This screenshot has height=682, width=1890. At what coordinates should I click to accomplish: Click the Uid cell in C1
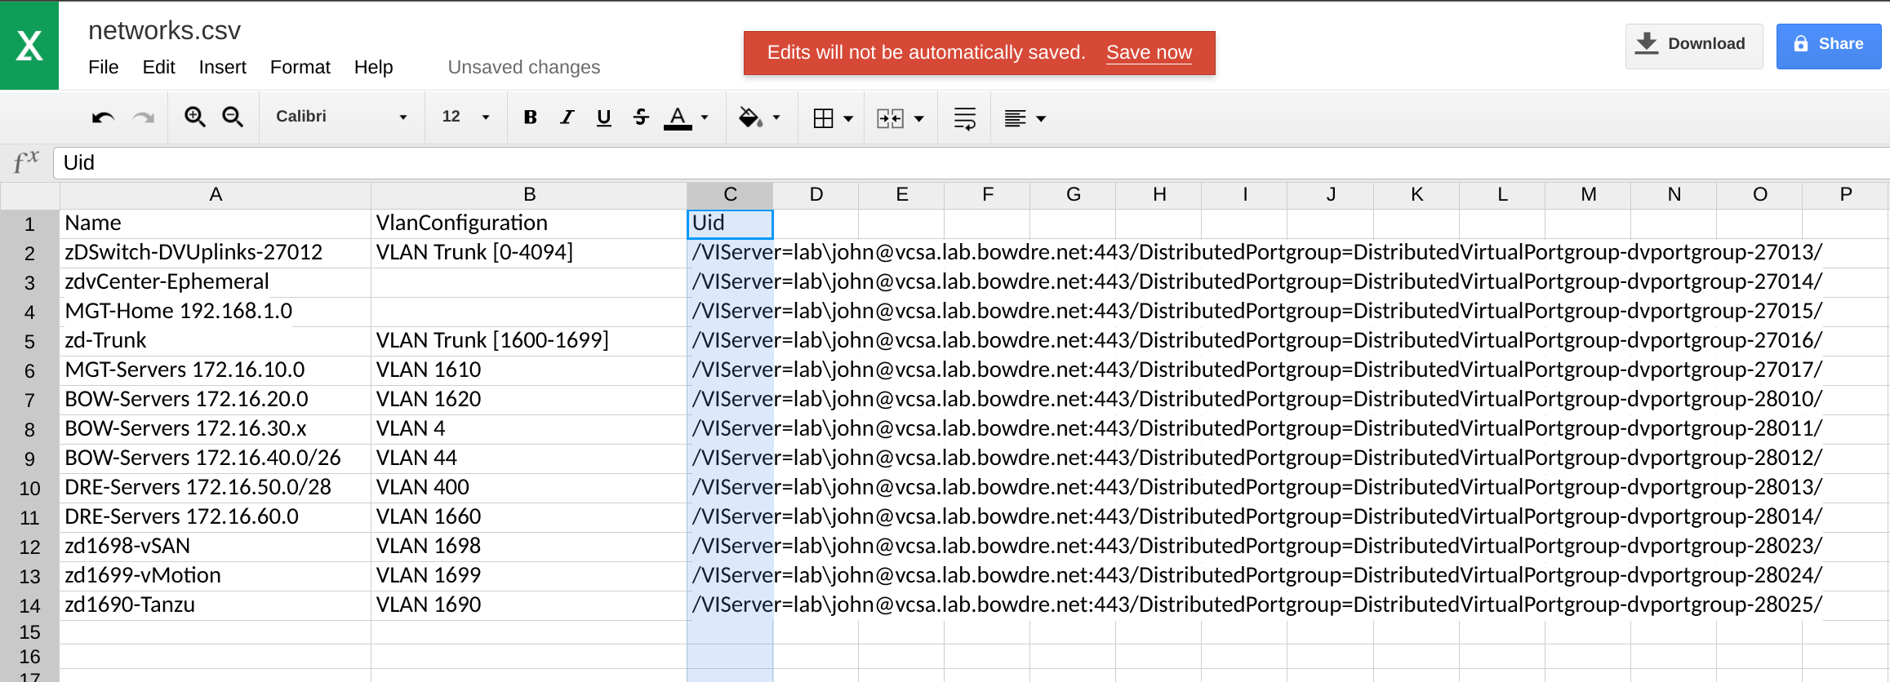point(730,224)
